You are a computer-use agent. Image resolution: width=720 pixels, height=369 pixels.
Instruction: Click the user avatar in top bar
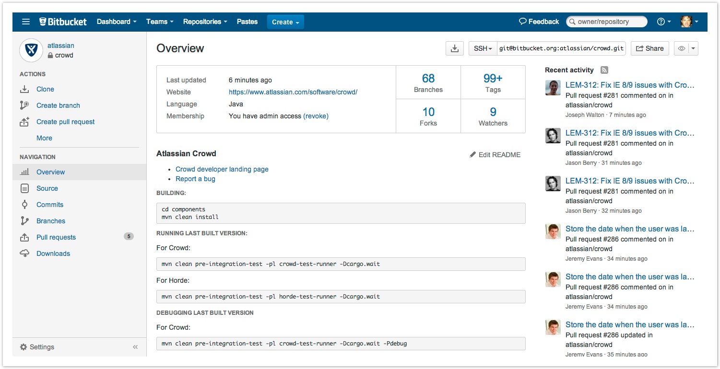pos(686,22)
